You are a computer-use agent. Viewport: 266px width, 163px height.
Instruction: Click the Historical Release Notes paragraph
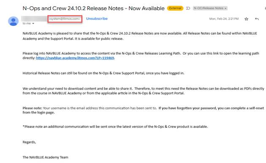[103, 73]
